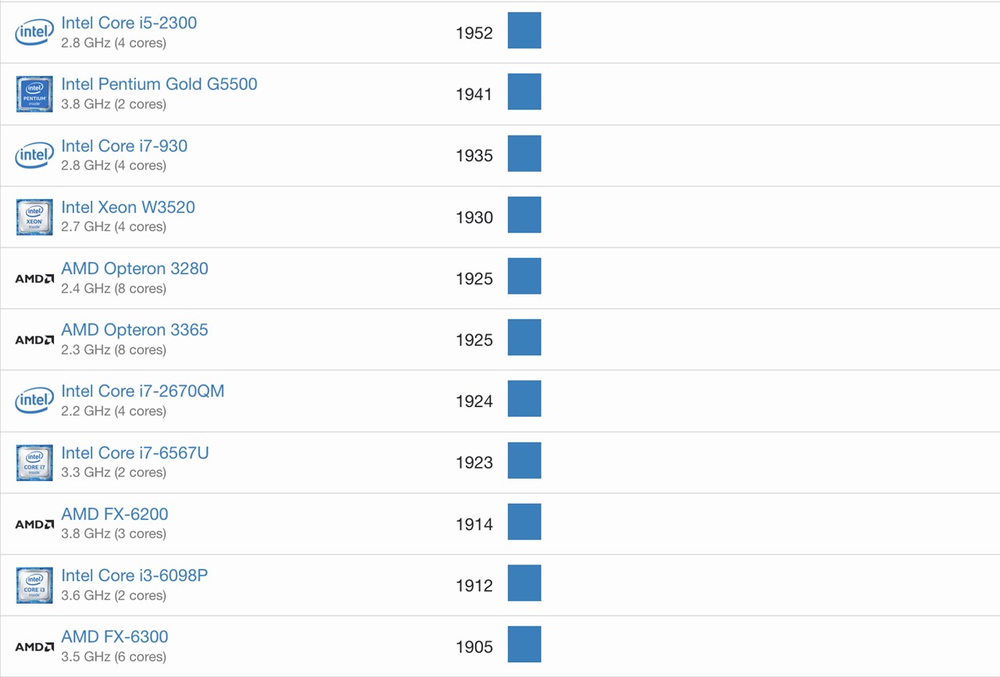This screenshot has width=1000, height=677.
Task: Open the AMD FX-6200 link
Action: (x=115, y=514)
